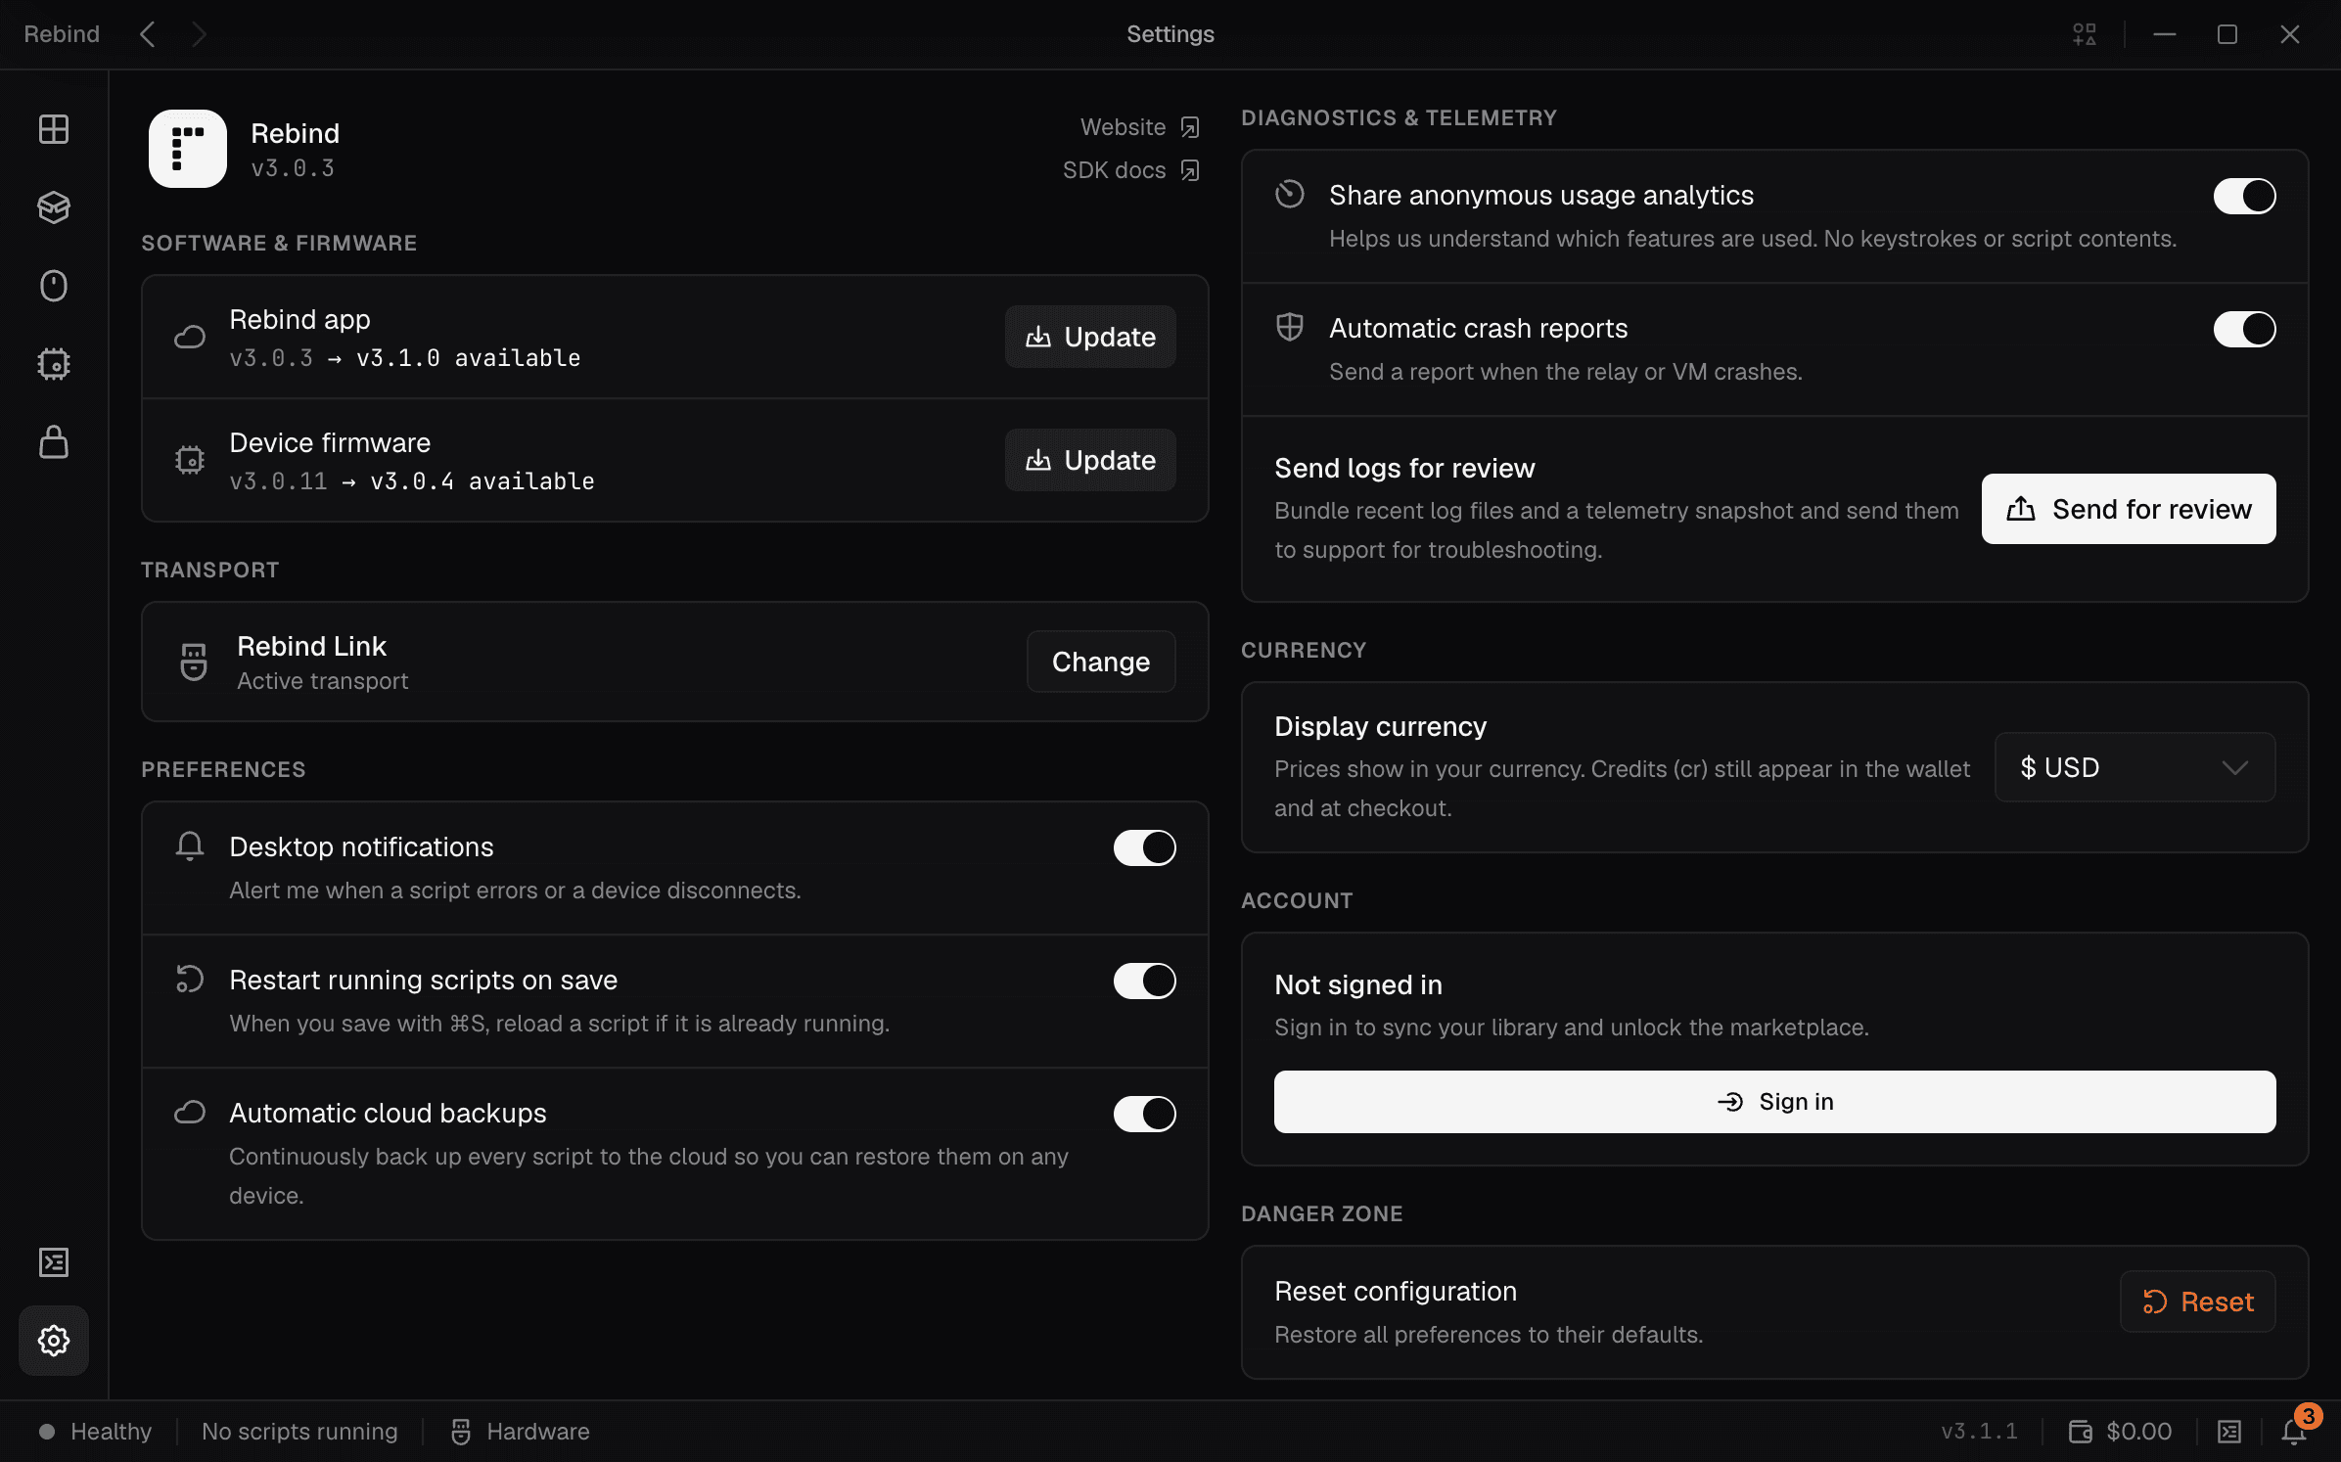Screen dimensions: 2341x1462
Task: Click the restart icon beside Restart running scripts
Action: [x=190, y=980]
